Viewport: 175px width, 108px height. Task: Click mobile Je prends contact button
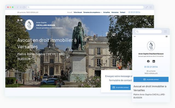[151, 79]
